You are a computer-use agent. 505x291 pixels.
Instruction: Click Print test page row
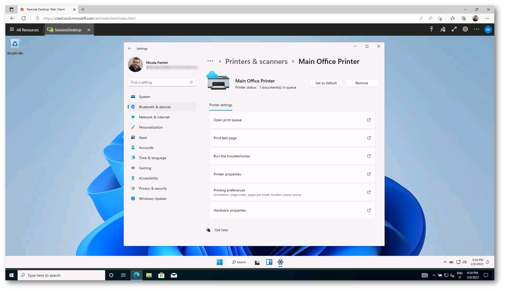[292, 138]
